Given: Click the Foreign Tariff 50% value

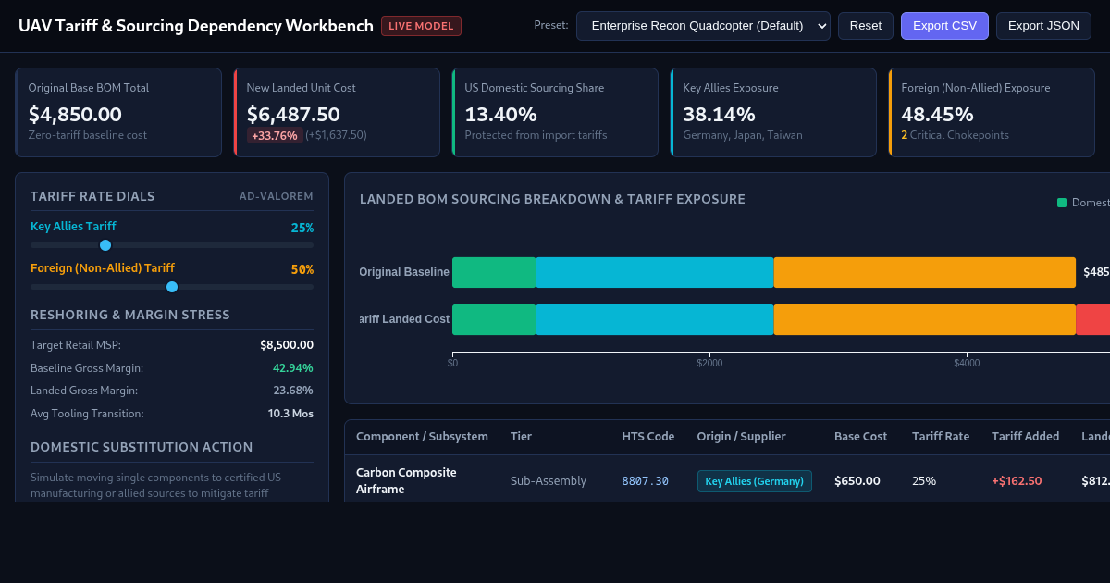Looking at the screenshot, I should [x=302, y=269].
